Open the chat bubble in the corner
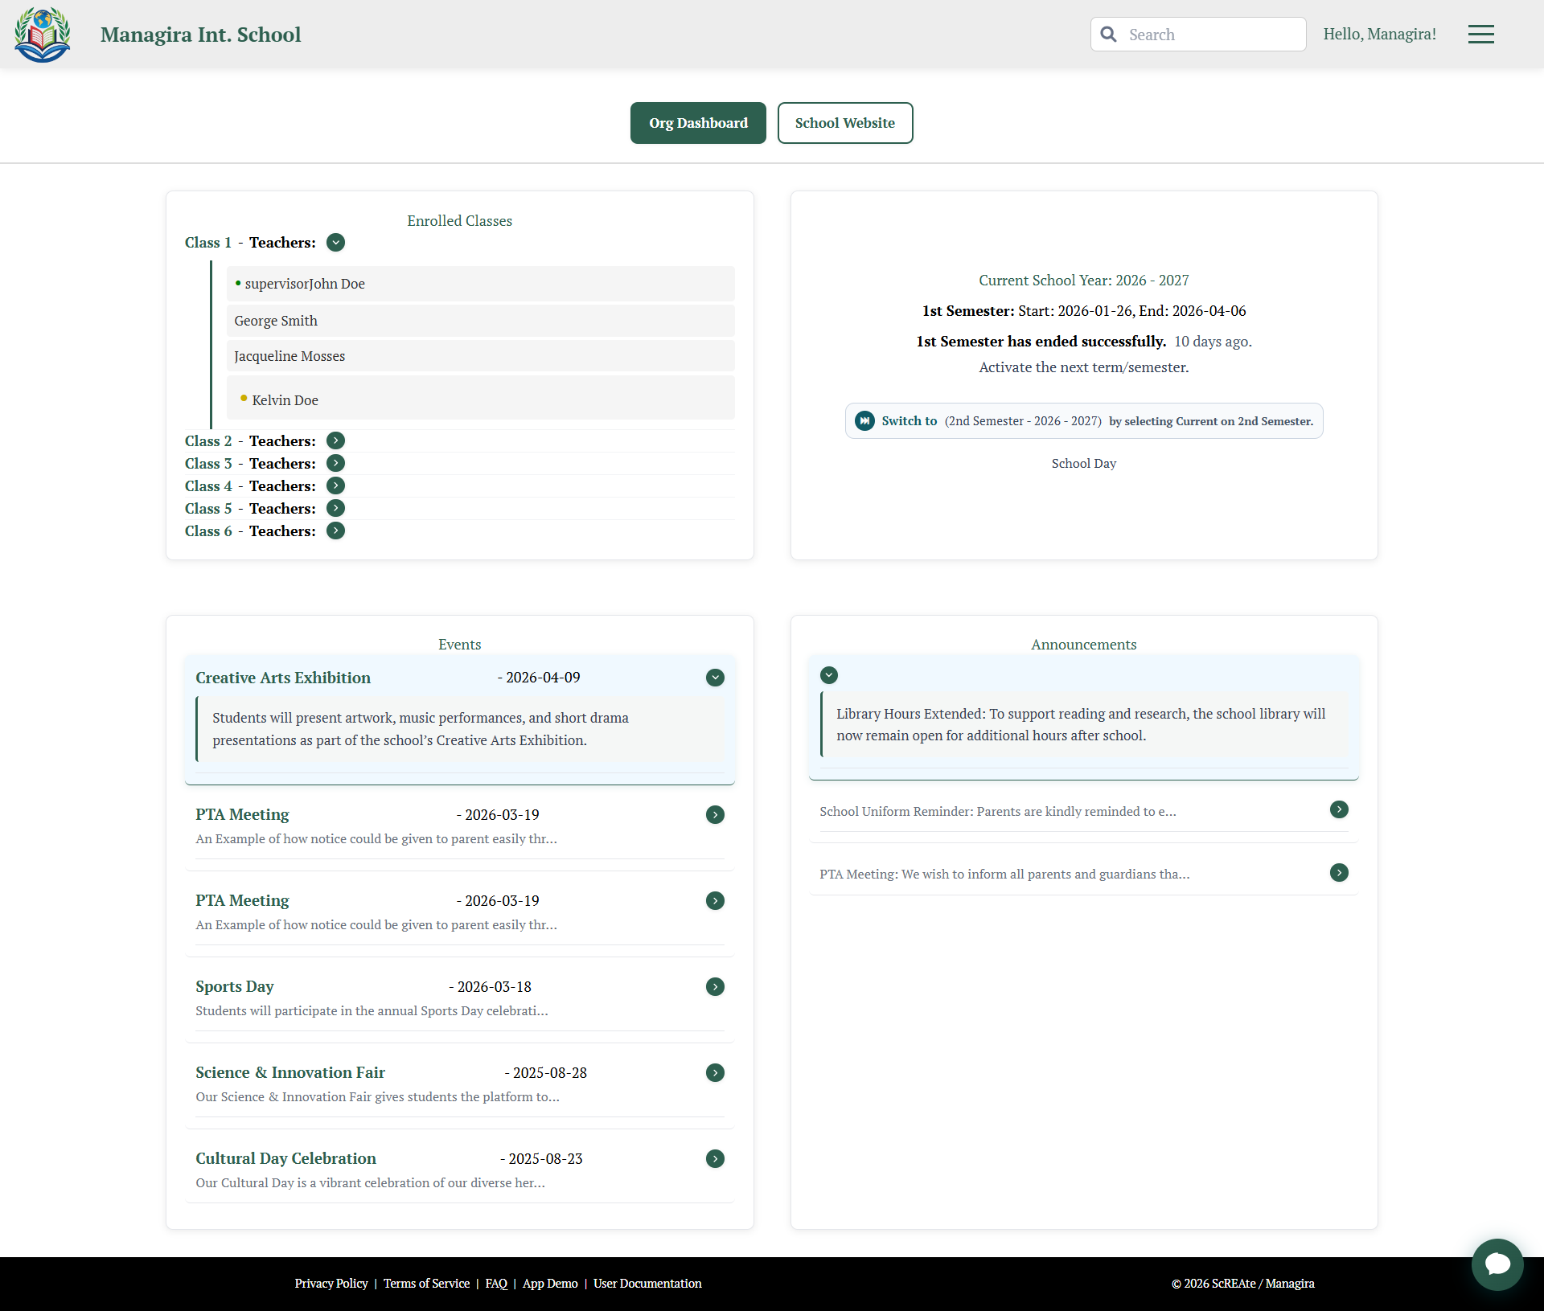Image resolution: width=1544 pixels, height=1311 pixels. pyautogui.click(x=1497, y=1264)
